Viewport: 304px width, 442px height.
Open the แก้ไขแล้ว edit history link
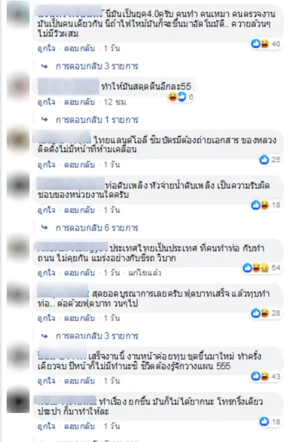point(145,273)
